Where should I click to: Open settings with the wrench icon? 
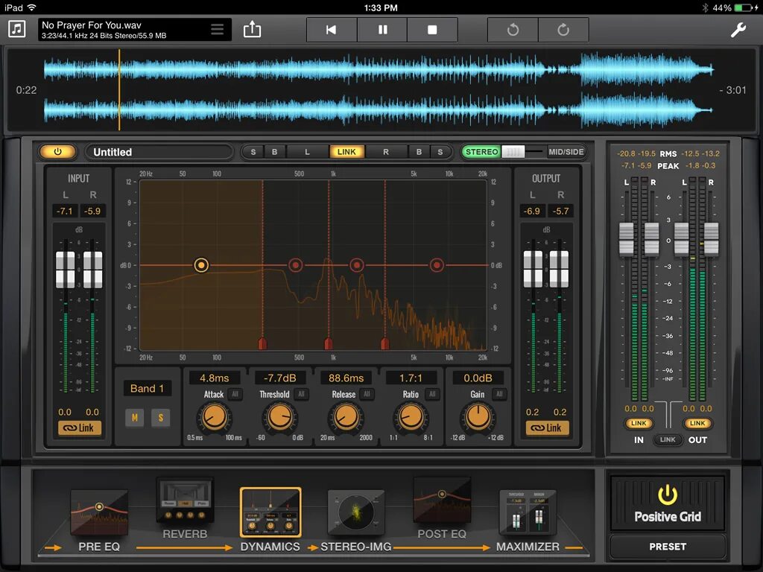pos(738,30)
